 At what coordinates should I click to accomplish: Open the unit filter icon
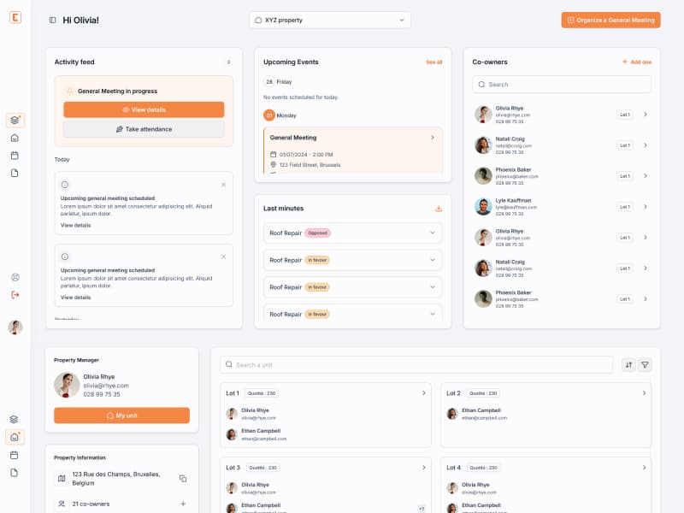pyautogui.click(x=645, y=365)
